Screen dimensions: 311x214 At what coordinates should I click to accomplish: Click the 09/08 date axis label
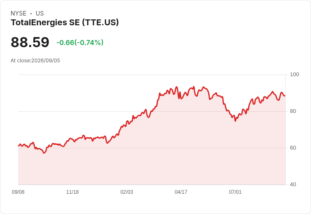click(x=18, y=192)
